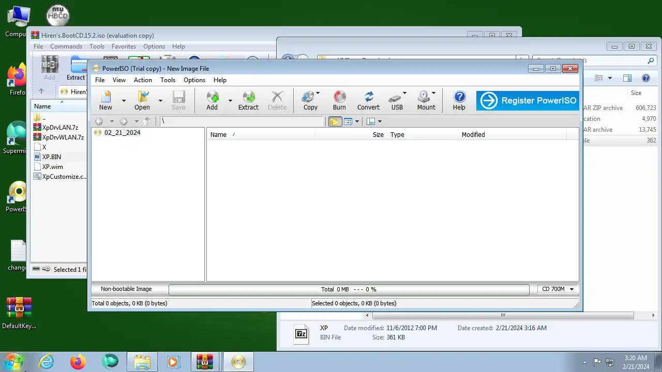
Task: Click the Supermium taskbar icon
Action: (x=110, y=362)
